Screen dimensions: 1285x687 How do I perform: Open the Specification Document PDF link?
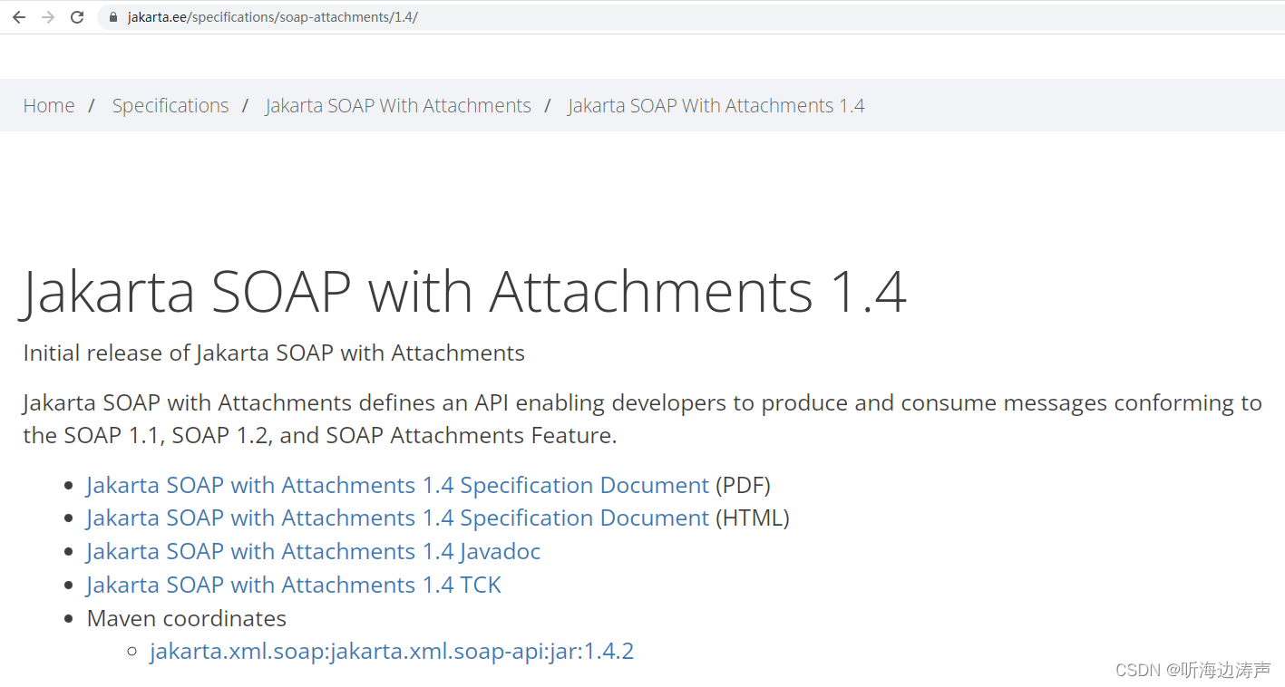(x=397, y=485)
